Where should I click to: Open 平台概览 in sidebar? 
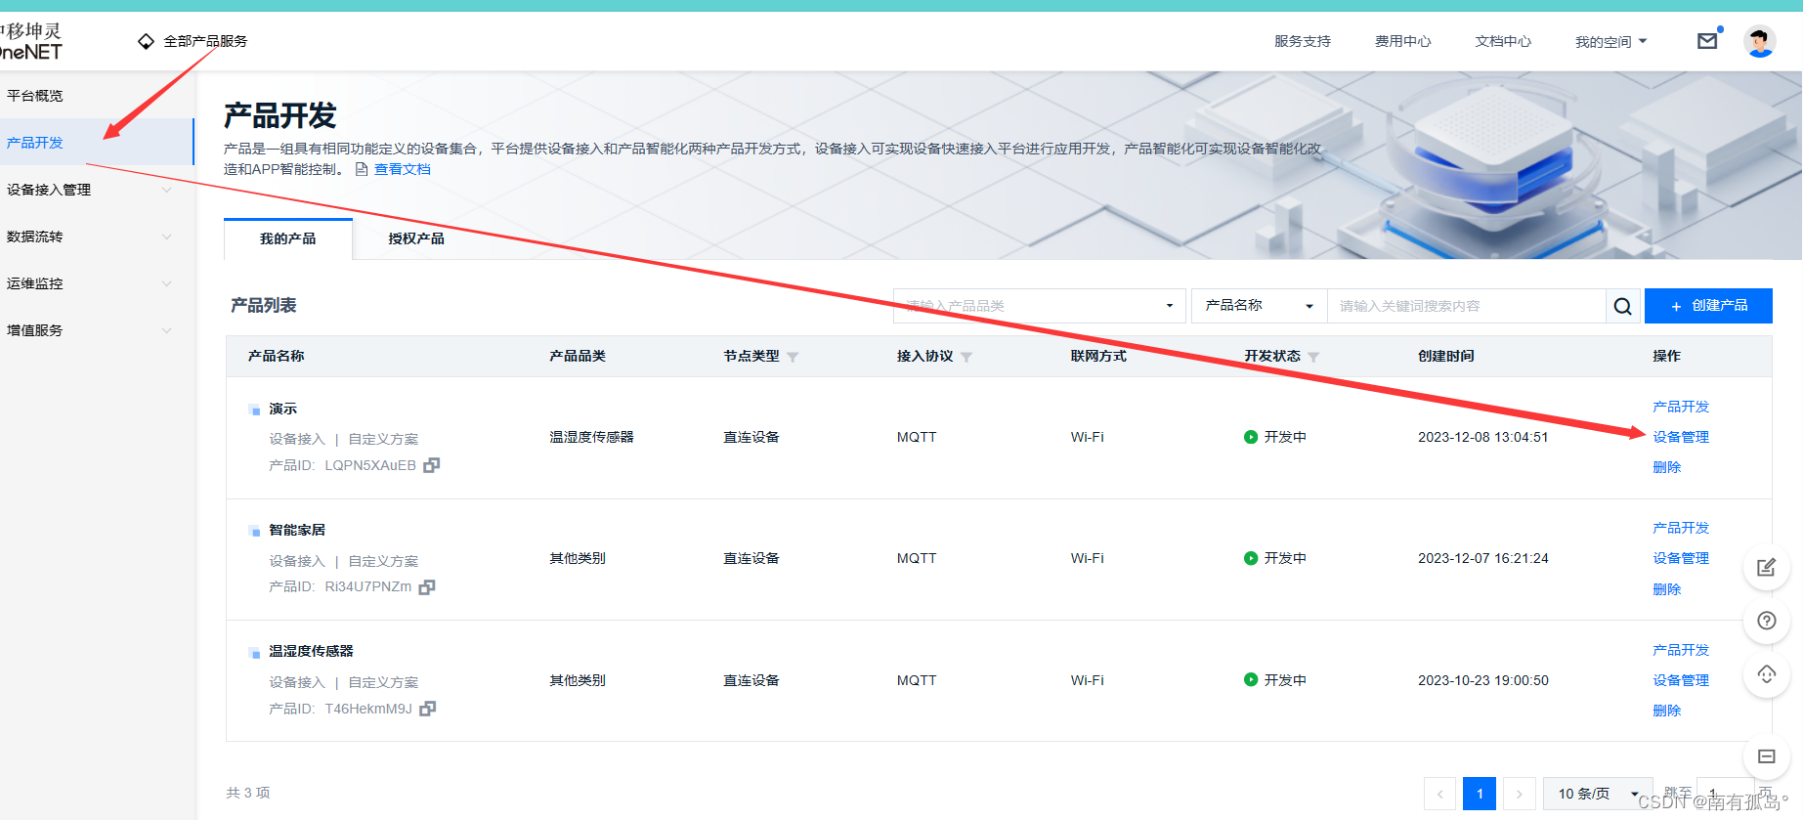35,96
